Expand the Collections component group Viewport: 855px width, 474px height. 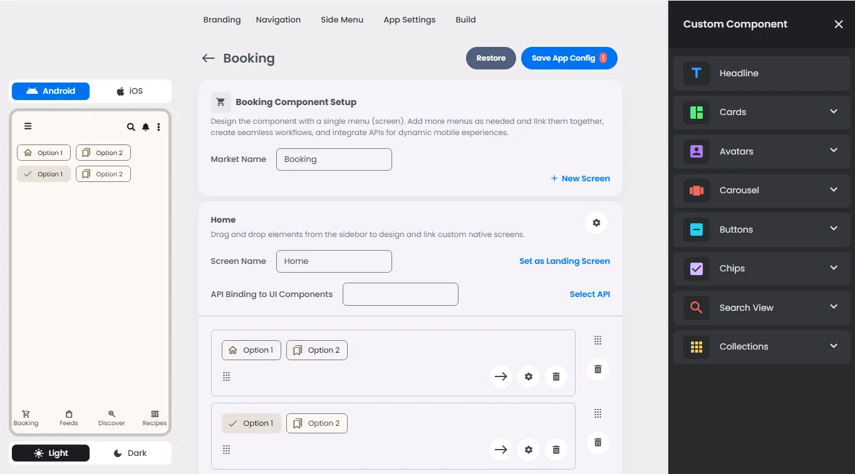(762, 346)
